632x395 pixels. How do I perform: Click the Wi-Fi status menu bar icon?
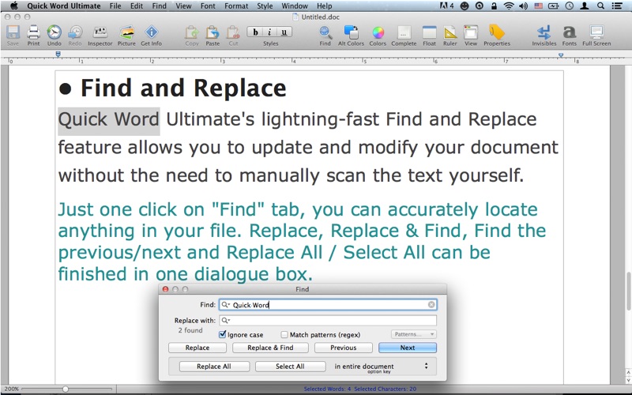509,6
